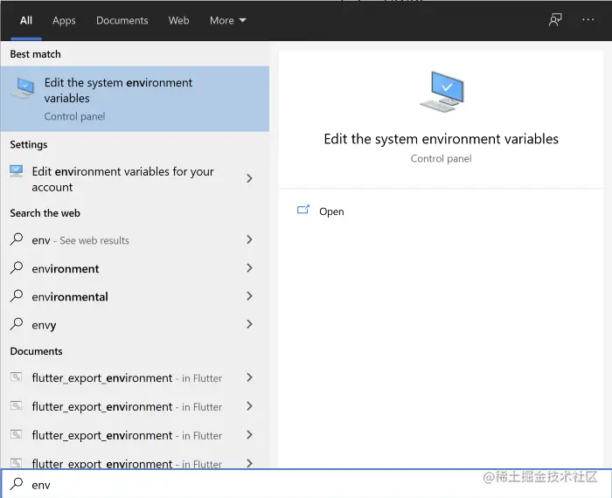Click monitor icon for account environment variables
The height and width of the screenshot is (498, 612).
tap(17, 171)
